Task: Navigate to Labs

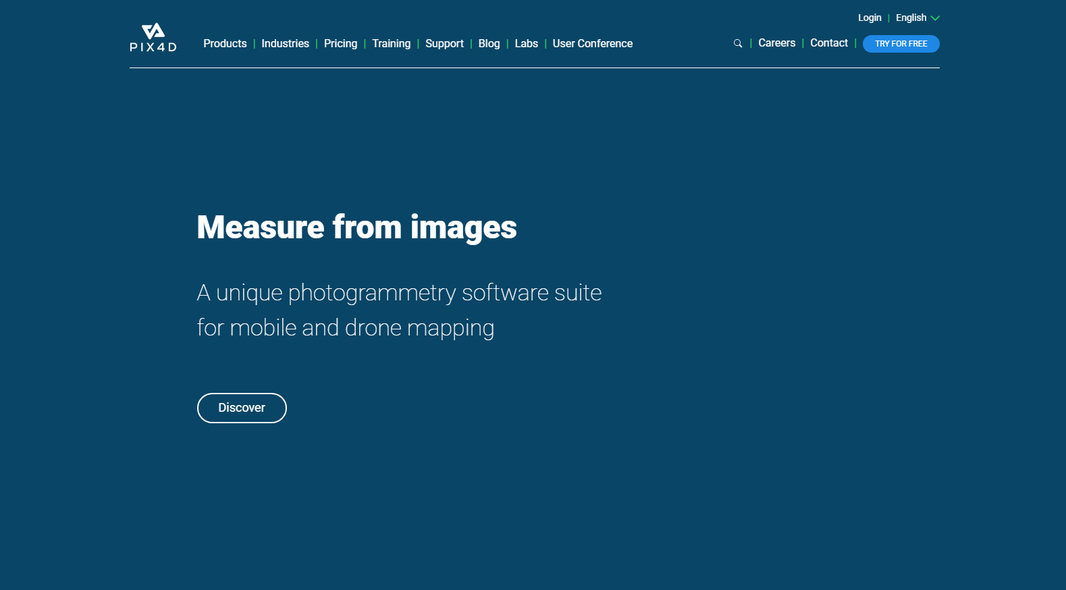Action: click(x=526, y=43)
